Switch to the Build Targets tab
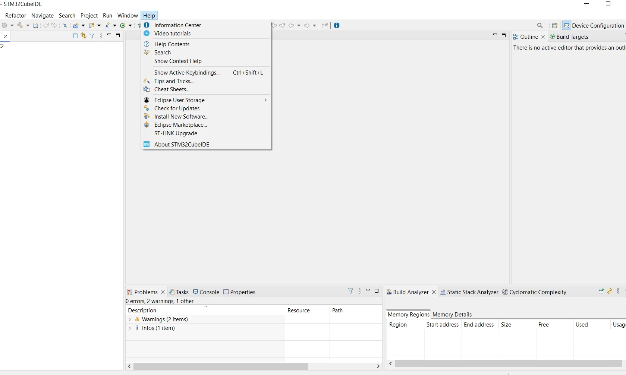This screenshot has height=375, width=626. point(569,37)
